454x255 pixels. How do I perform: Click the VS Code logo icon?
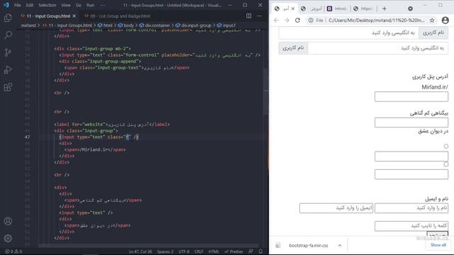(6, 5)
